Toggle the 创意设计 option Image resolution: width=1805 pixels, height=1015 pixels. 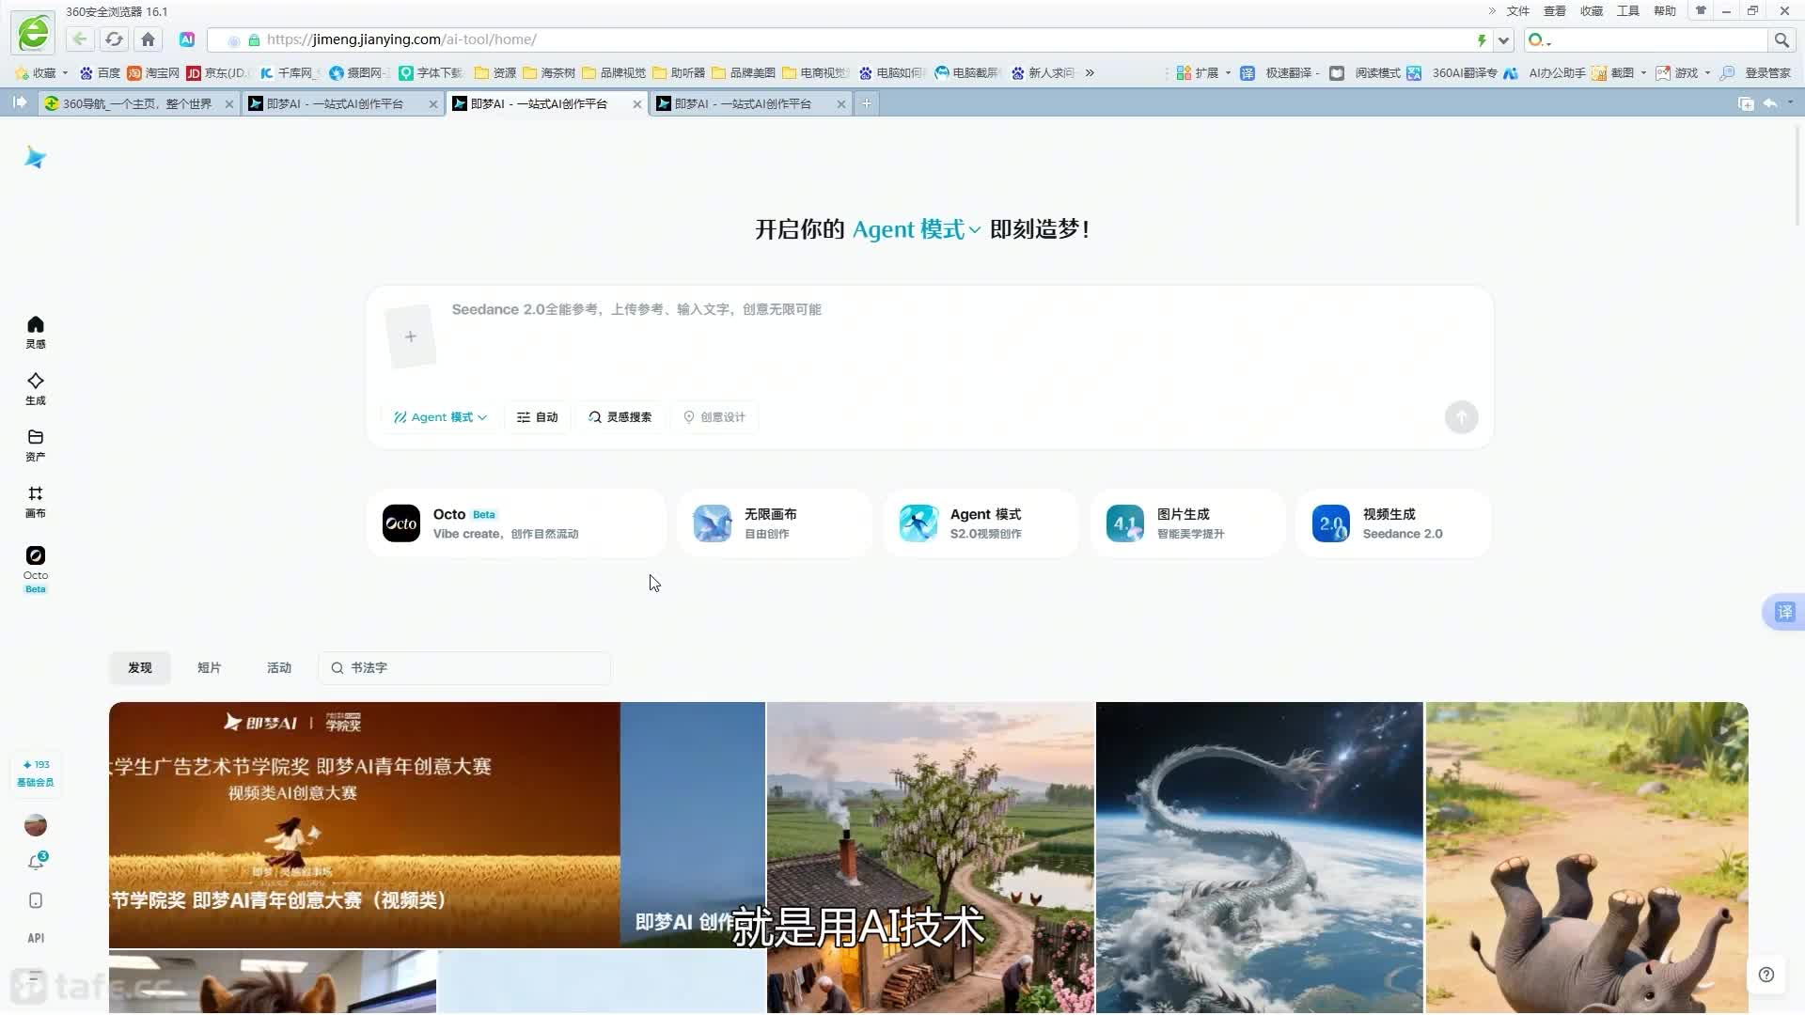click(x=714, y=417)
